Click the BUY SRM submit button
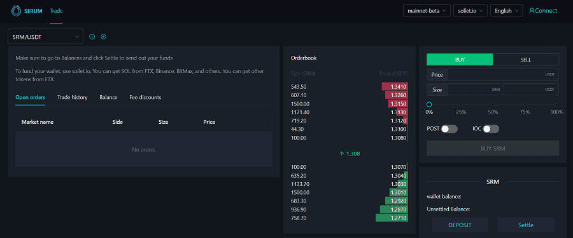This screenshot has height=238, width=573. [493, 149]
